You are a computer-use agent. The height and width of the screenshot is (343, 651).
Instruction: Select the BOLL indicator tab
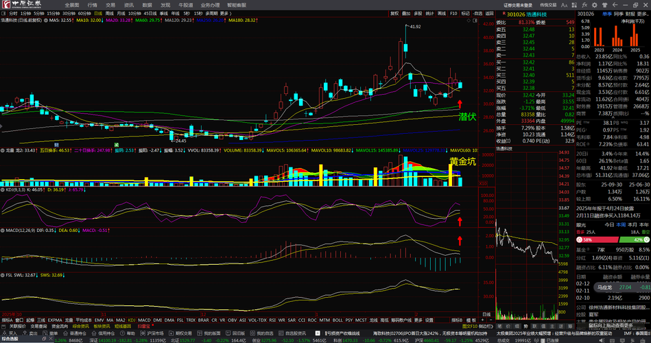[338, 320]
